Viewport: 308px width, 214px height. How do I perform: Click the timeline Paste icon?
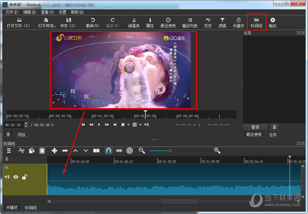point(42,151)
